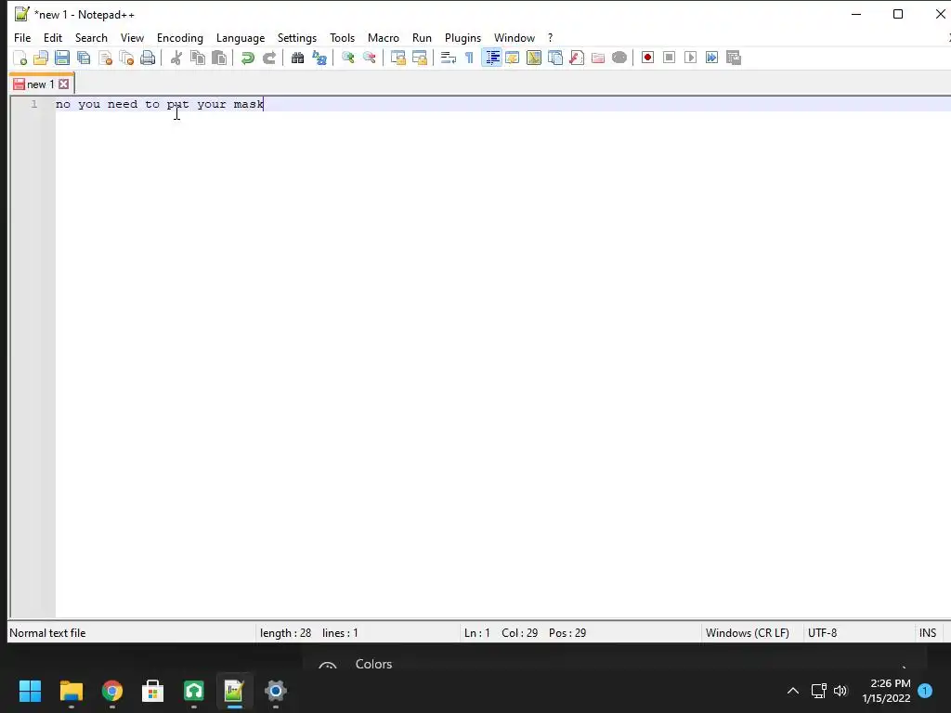Start macro recording with the red dot icon
Image resolution: width=951 pixels, height=713 pixels.
[647, 58]
